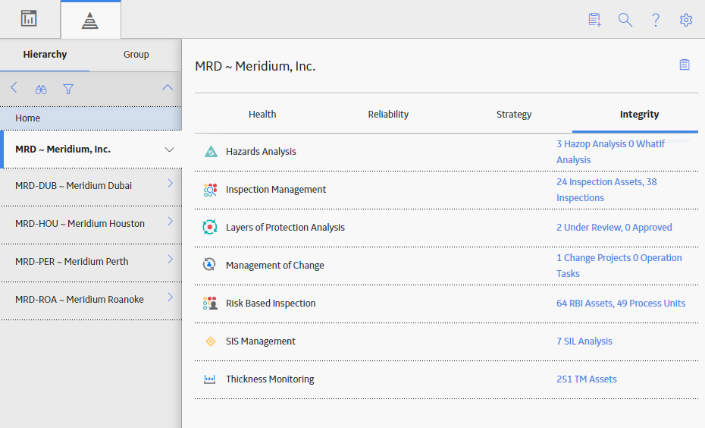Viewport: 705px width, 428px height.
Task: Click the Risk Based Inspection label
Action: tap(271, 304)
